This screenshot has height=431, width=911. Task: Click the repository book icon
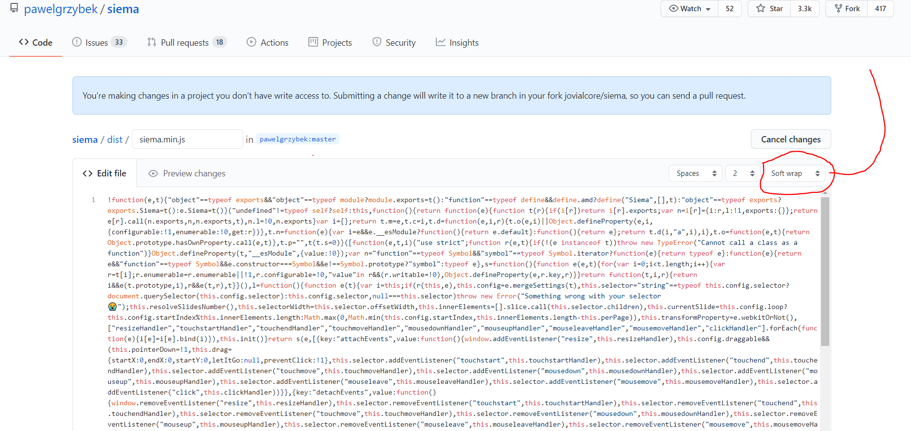click(14, 8)
